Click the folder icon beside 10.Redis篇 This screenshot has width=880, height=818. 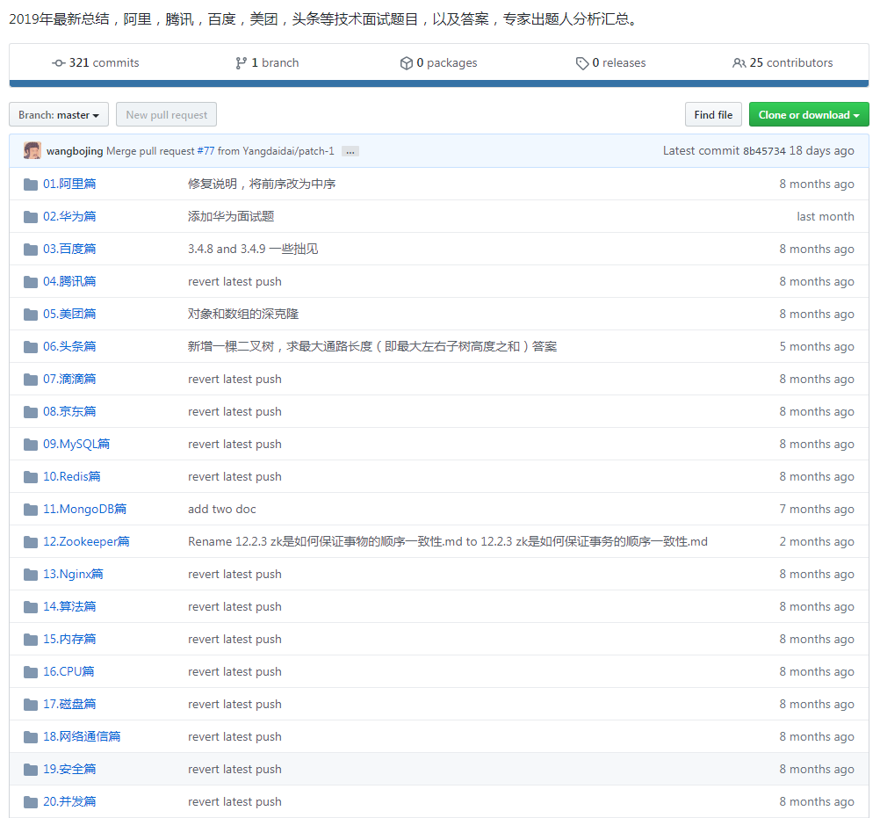tap(31, 477)
